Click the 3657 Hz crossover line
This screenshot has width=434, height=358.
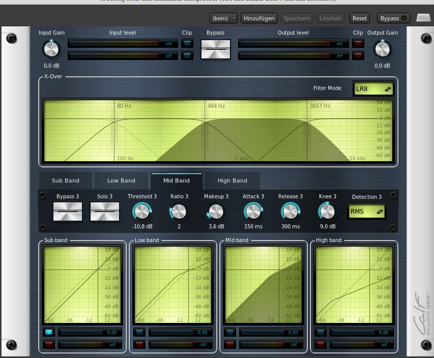pos(307,131)
